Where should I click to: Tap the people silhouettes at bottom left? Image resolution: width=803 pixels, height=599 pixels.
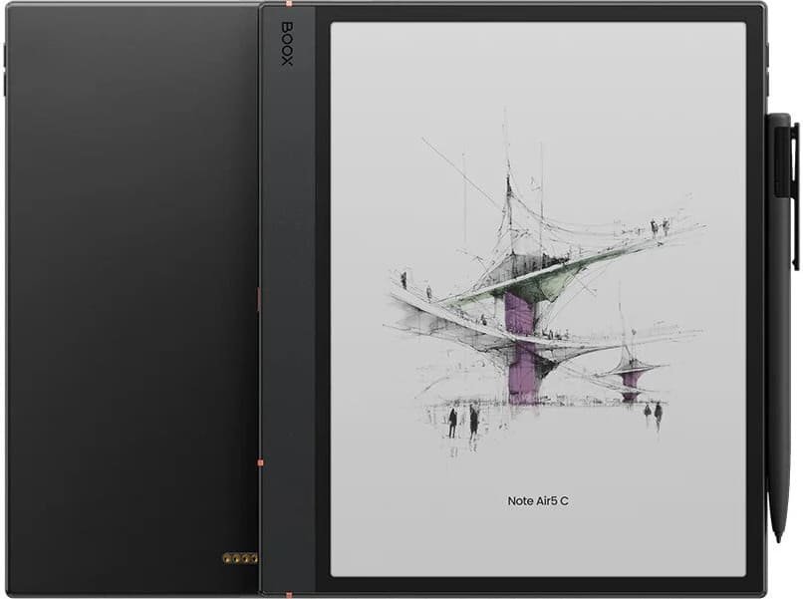(462, 421)
